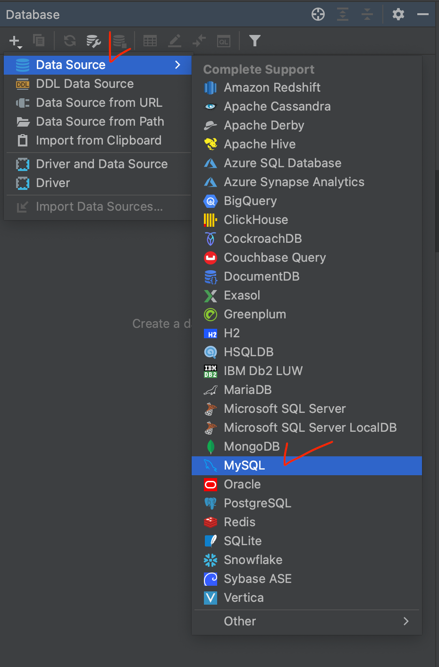Select Microsoft SQL Server LocalDB

click(307, 428)
